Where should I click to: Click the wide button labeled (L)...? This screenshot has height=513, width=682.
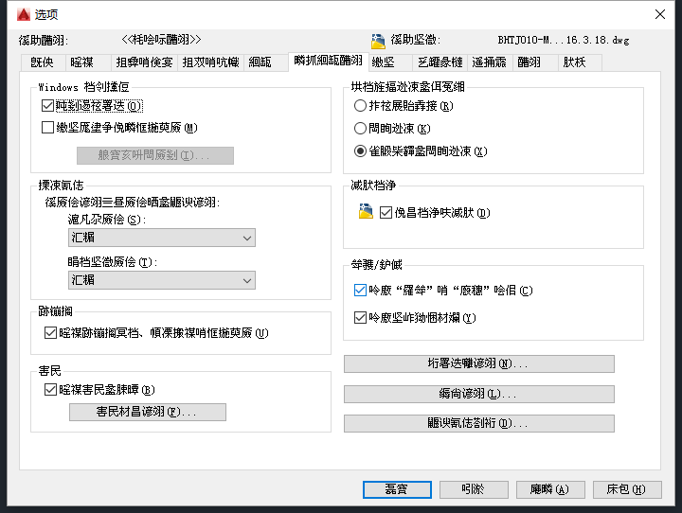[479, 394]
